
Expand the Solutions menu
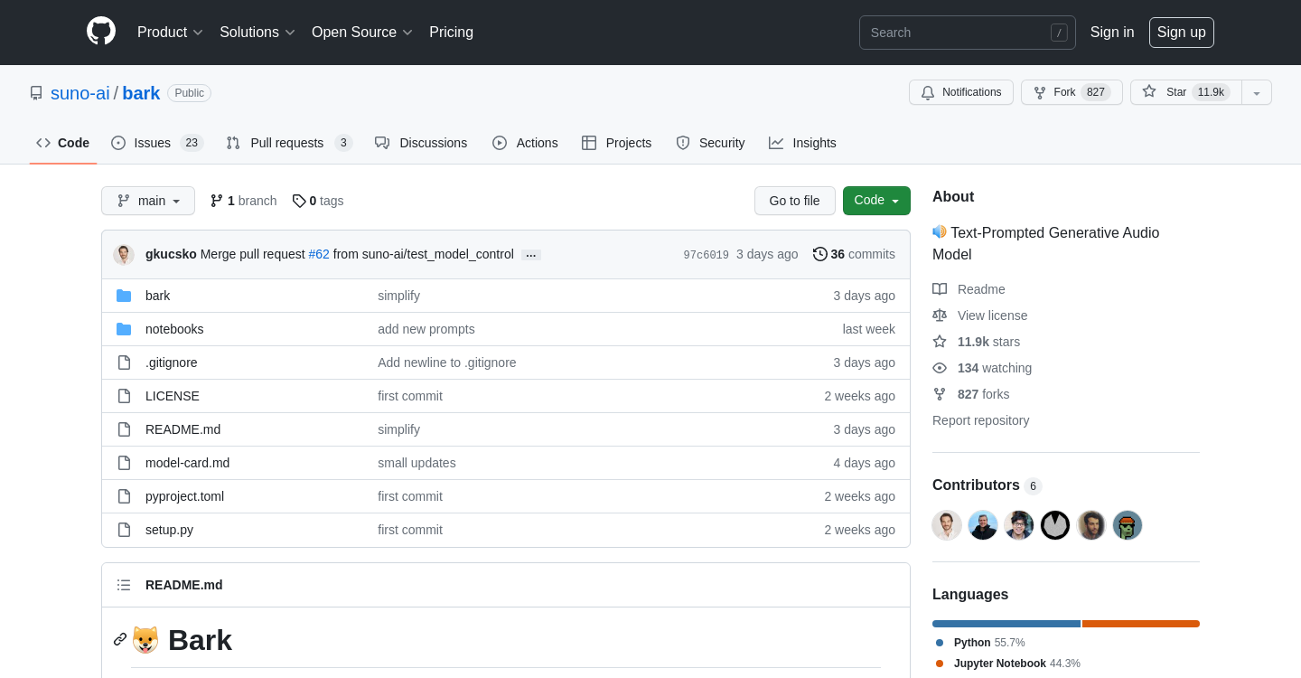pos(257,33)
